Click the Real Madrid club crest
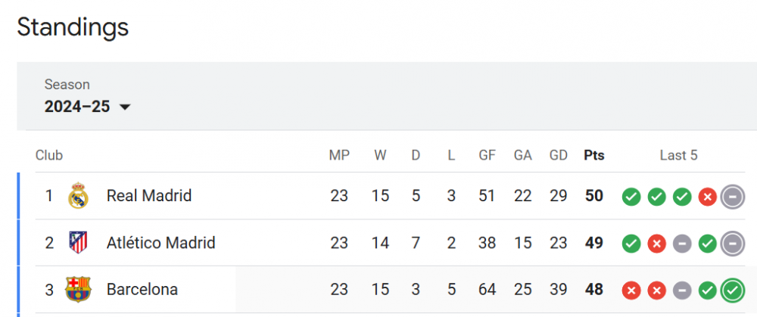The image size is (757, 317). pos(78,196)
